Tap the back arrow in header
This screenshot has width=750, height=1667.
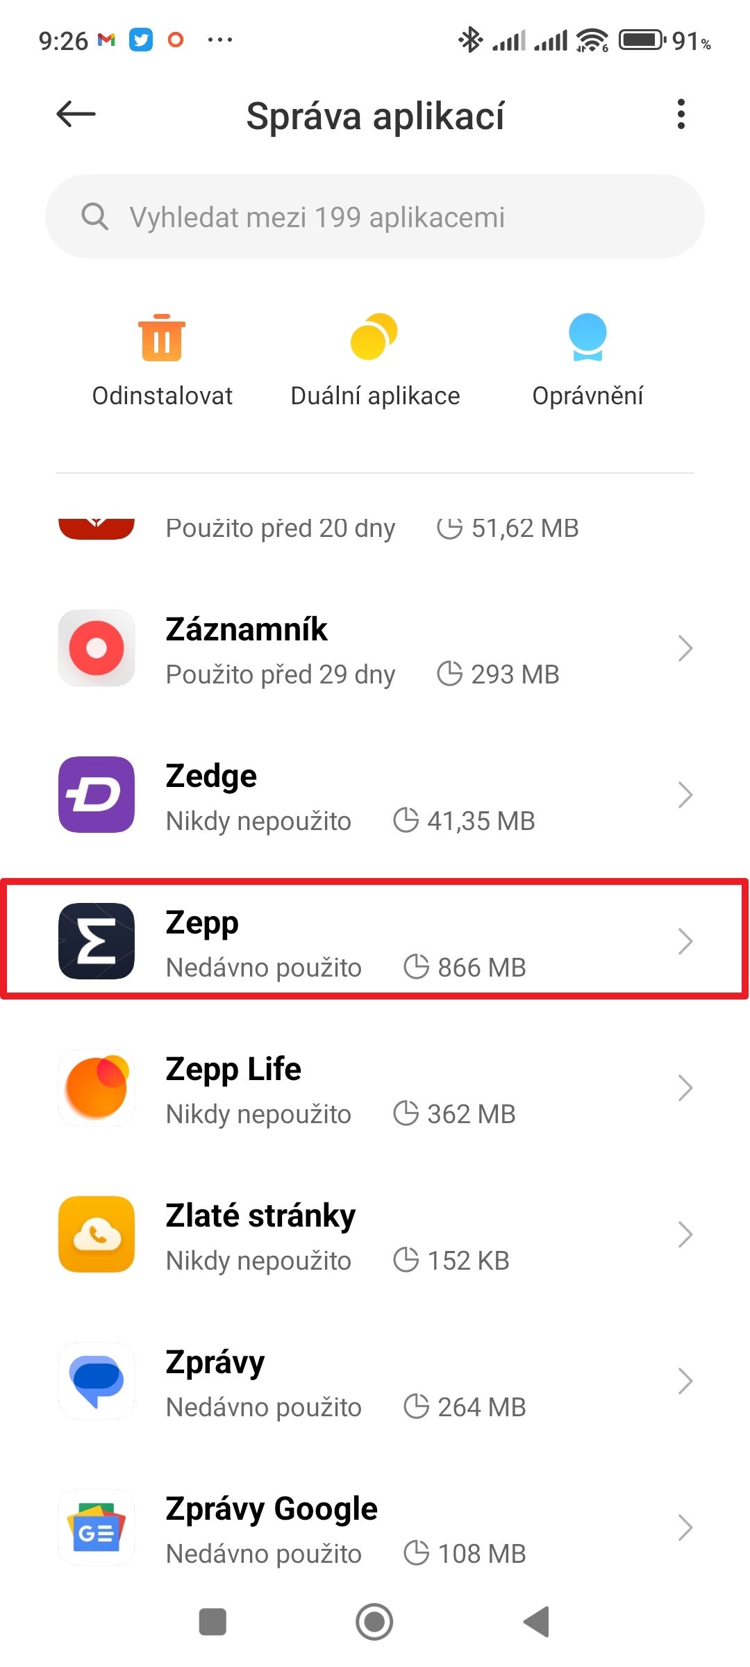(x=76, y=115)
